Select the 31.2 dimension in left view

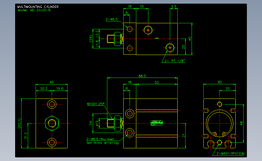click(26, 136)
